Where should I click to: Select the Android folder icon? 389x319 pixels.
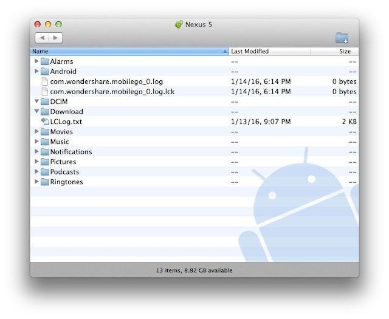(x=44, y=72)
